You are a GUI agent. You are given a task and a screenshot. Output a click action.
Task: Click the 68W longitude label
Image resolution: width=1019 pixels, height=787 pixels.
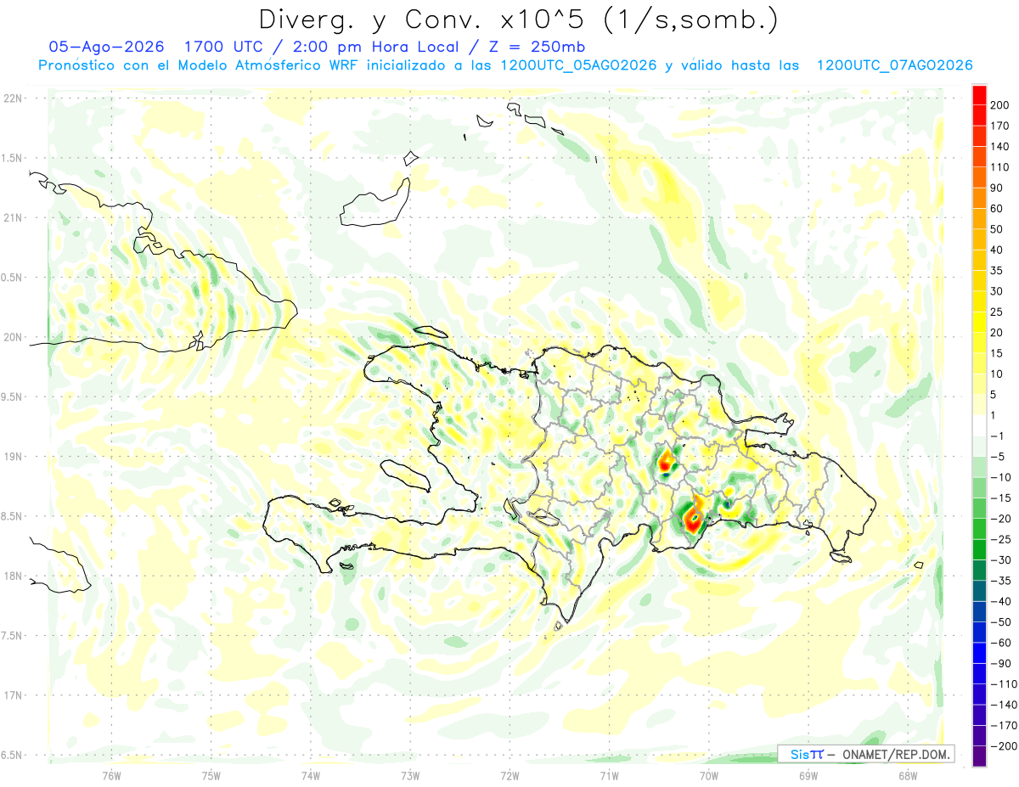908,775
